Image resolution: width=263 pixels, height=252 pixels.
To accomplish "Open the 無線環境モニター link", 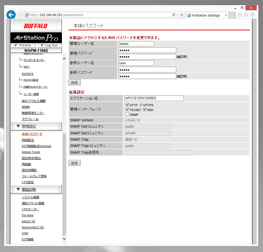I will coord(33,113).
